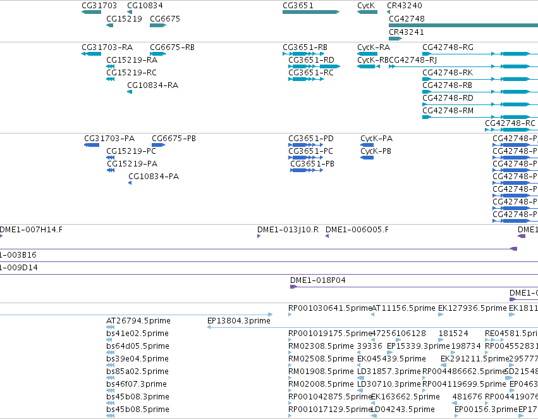Image resolution: width=538 pixels, height=419 pixels.
Task: Select EST RM02508.5prime
Action: (321, 360)
